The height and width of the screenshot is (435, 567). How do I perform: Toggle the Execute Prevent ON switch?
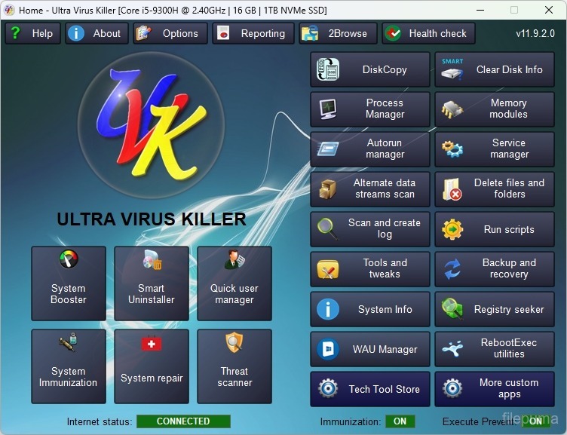tap(534, 421)
